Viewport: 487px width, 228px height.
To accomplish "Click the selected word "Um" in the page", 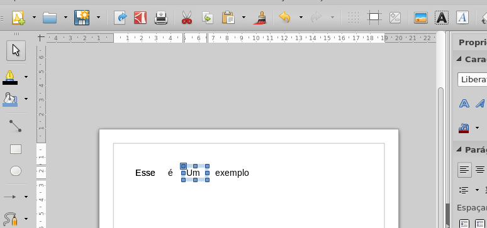I will [x=193, y=173].
